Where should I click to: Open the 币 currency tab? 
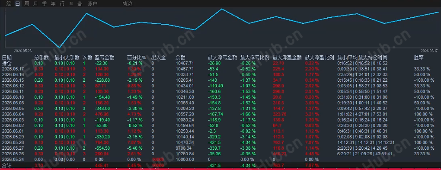pyautogui.click(x=62, y=3)
